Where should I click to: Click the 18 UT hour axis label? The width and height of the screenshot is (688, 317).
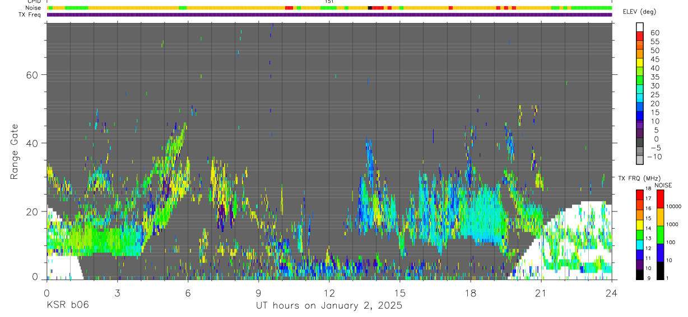point(471,293)
